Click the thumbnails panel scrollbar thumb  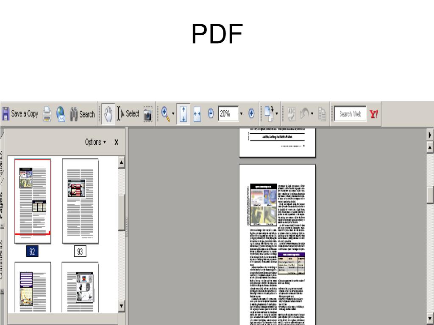(x=122, y=212)
